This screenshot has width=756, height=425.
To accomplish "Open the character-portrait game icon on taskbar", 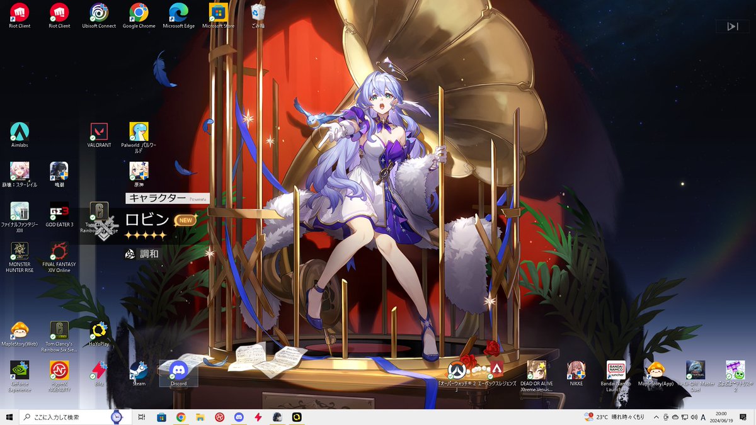I will click(x=277, y=417).
